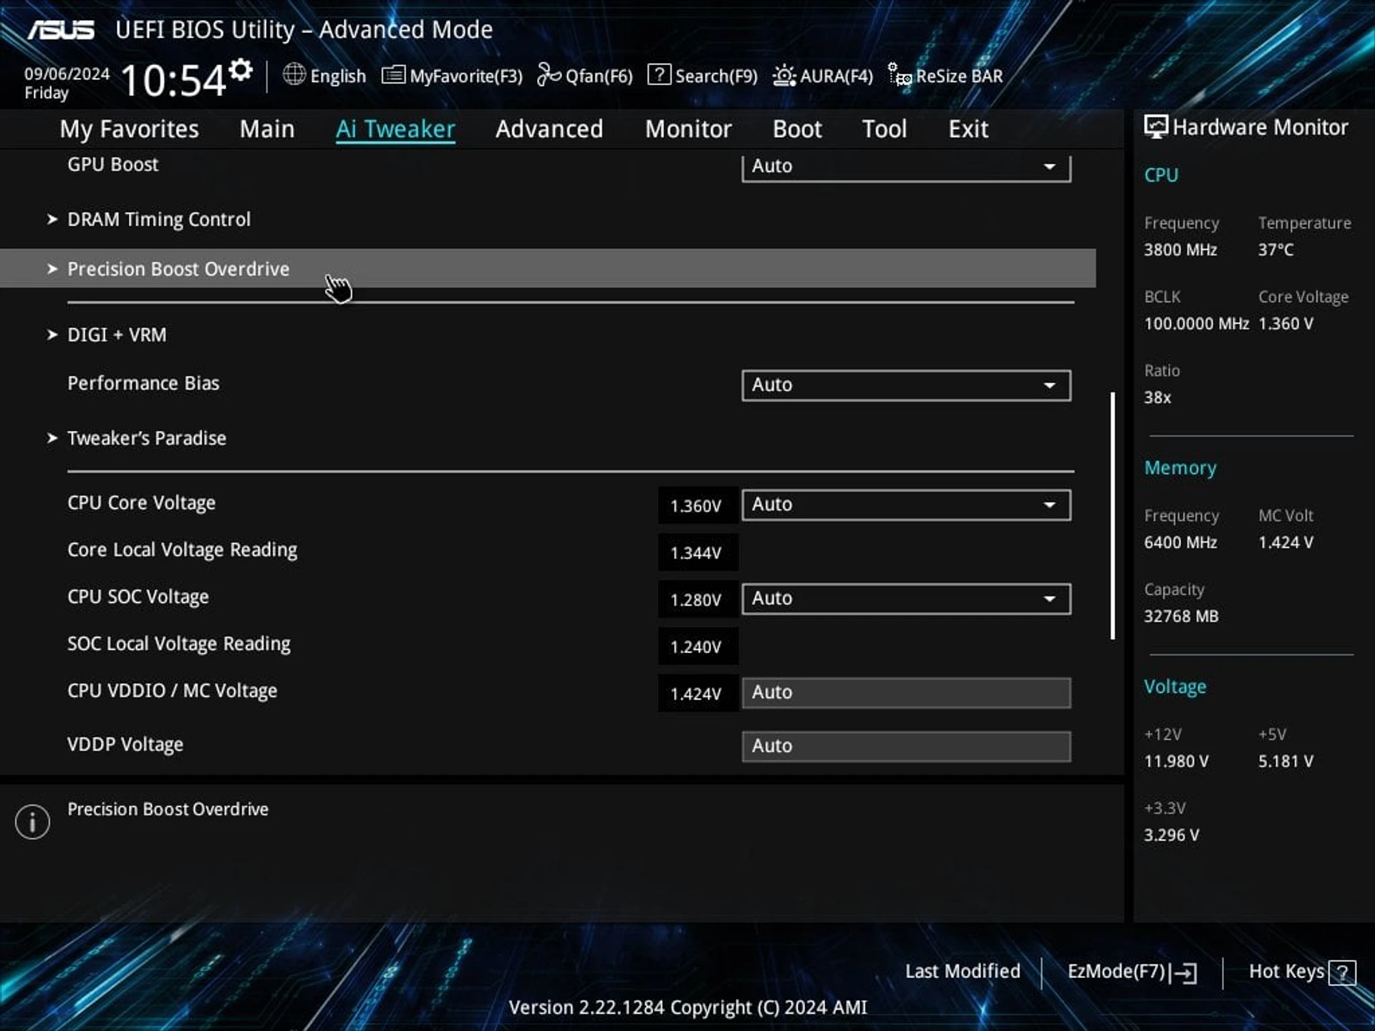Open the My Favorites tab
This screenshot has width=1375, height=1031.
pyautogui.click(x=129, y=129)
